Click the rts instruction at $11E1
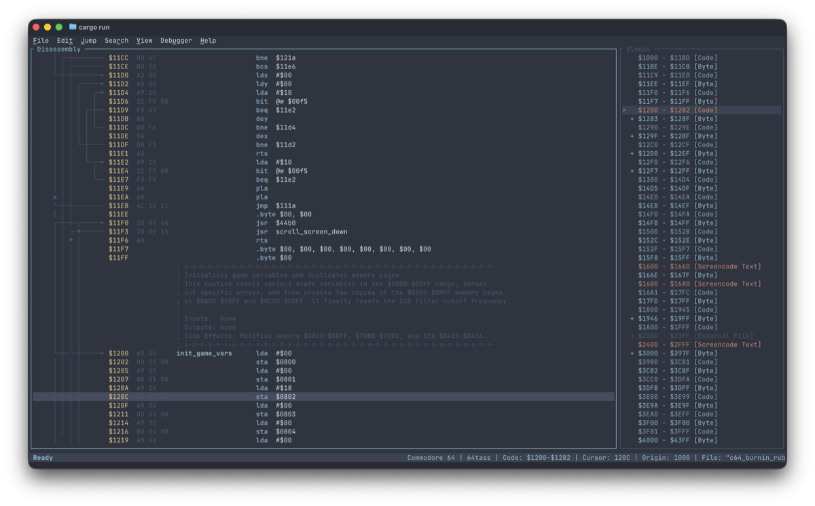The image size is (815, 506). [261, 153]
